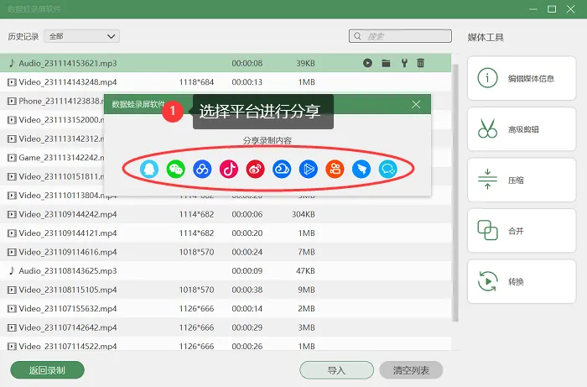Click magnifier icon in search box

click(x=357, y=36)
